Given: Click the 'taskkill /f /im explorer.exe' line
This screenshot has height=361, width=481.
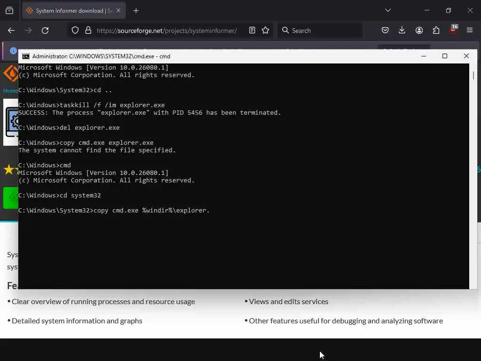Looking at the screenshot, I should point(92,105).
